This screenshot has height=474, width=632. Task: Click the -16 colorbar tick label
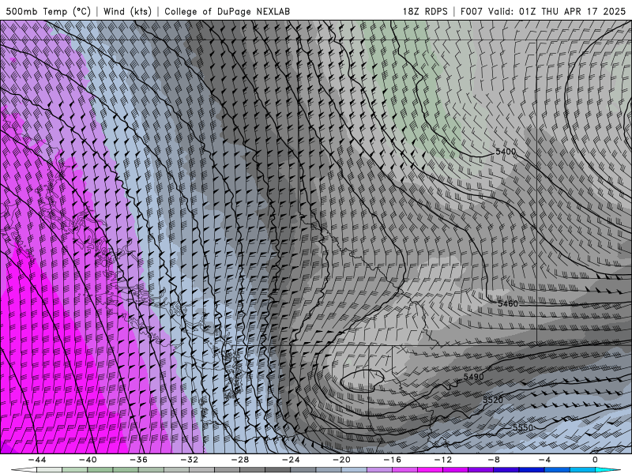point(393,460)
